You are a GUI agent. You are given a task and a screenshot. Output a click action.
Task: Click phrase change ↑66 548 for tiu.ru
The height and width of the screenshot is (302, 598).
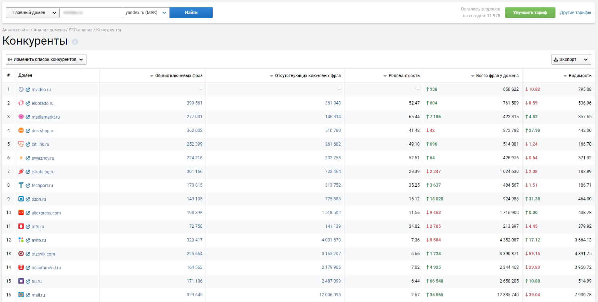tap(435, 281)
